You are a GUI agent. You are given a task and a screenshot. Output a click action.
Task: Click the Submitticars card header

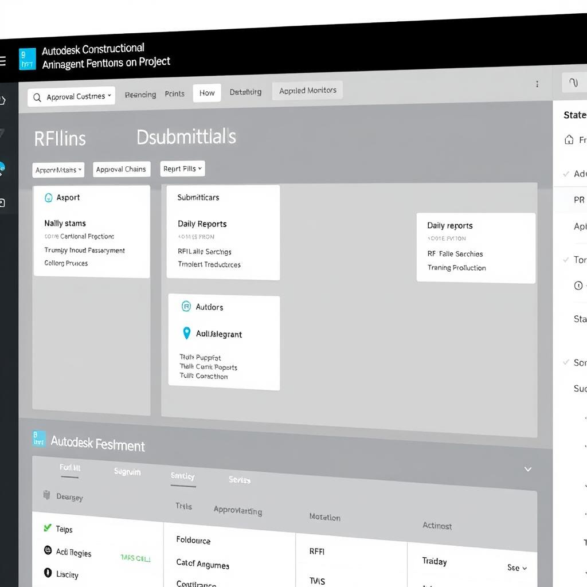[x=198, y=197]
